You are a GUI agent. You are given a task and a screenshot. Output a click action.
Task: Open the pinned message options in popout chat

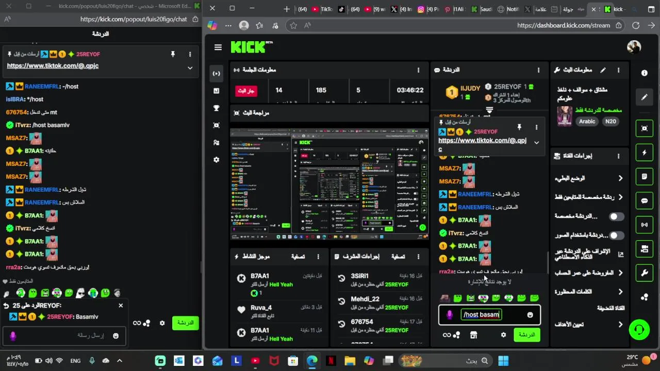190,54
